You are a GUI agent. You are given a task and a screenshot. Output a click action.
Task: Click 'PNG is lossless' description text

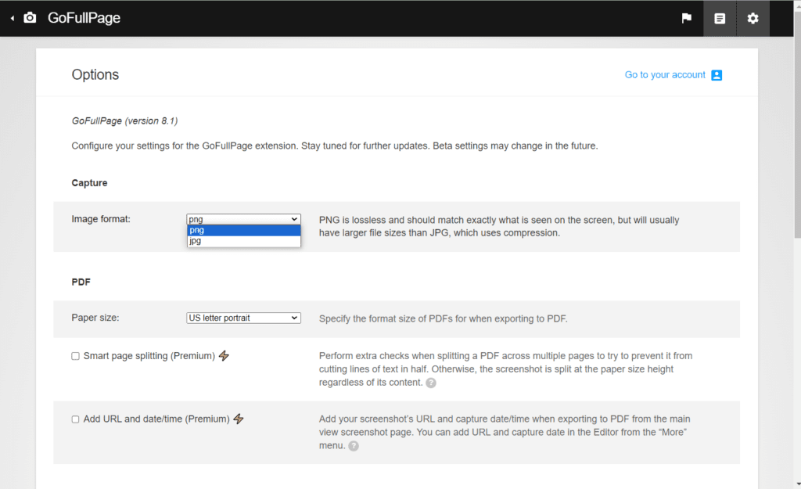click(499, 227)
